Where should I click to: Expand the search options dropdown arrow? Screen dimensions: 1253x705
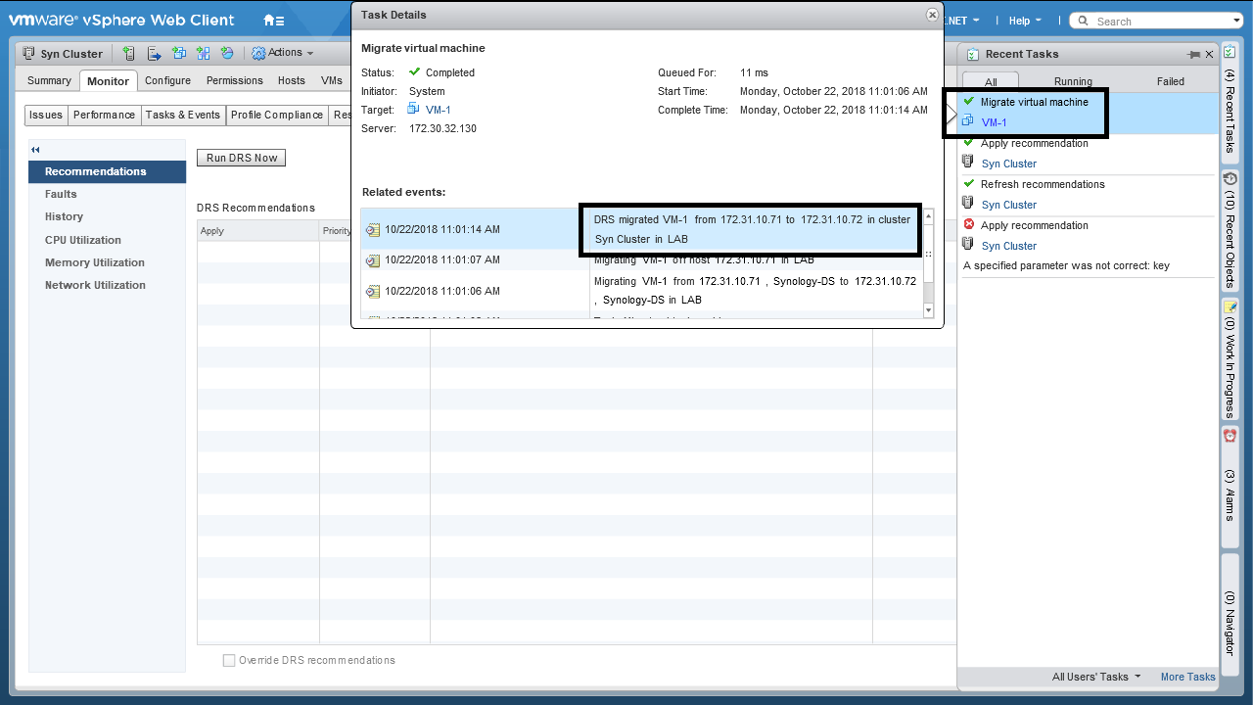click(1236, 21)
